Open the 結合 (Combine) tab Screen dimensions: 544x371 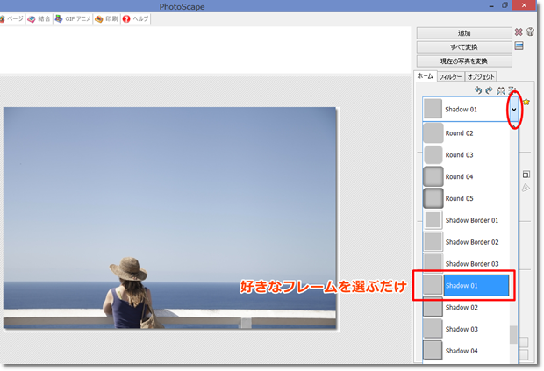[x=39, y=18]
